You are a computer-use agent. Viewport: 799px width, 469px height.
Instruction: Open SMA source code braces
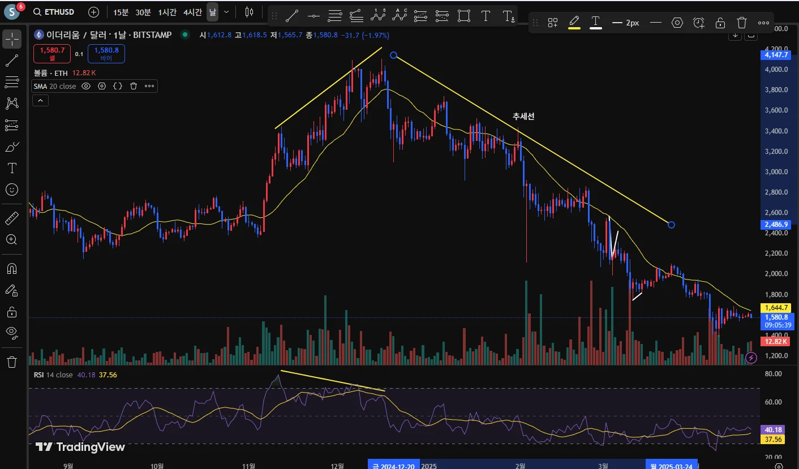[x=118, y=86]
